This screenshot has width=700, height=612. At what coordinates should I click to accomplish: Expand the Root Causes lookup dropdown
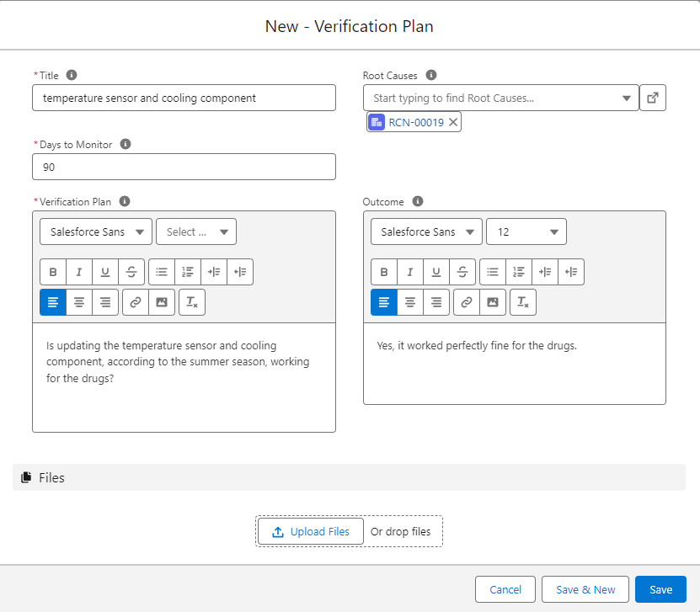pyautogui.click(x=626, y=98)
